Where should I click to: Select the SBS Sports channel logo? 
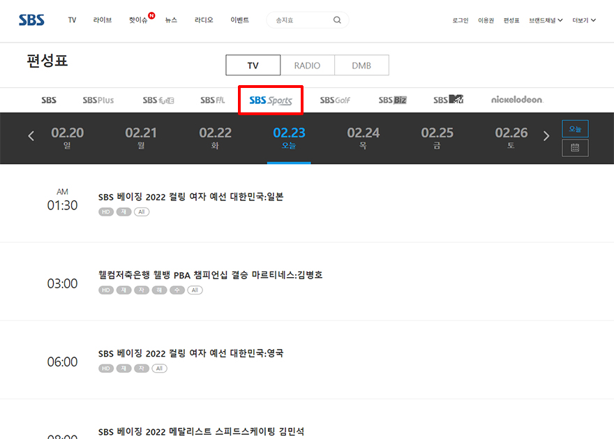pos(271,101)
